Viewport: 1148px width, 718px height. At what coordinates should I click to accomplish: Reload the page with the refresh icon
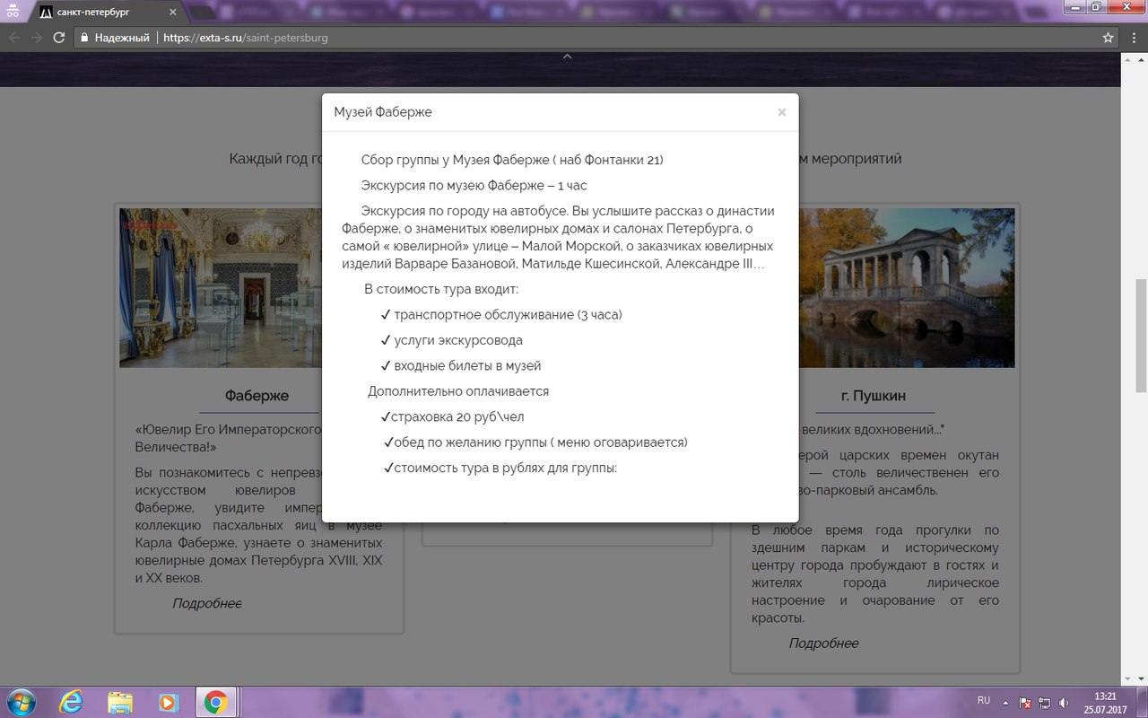coord(59,38)
